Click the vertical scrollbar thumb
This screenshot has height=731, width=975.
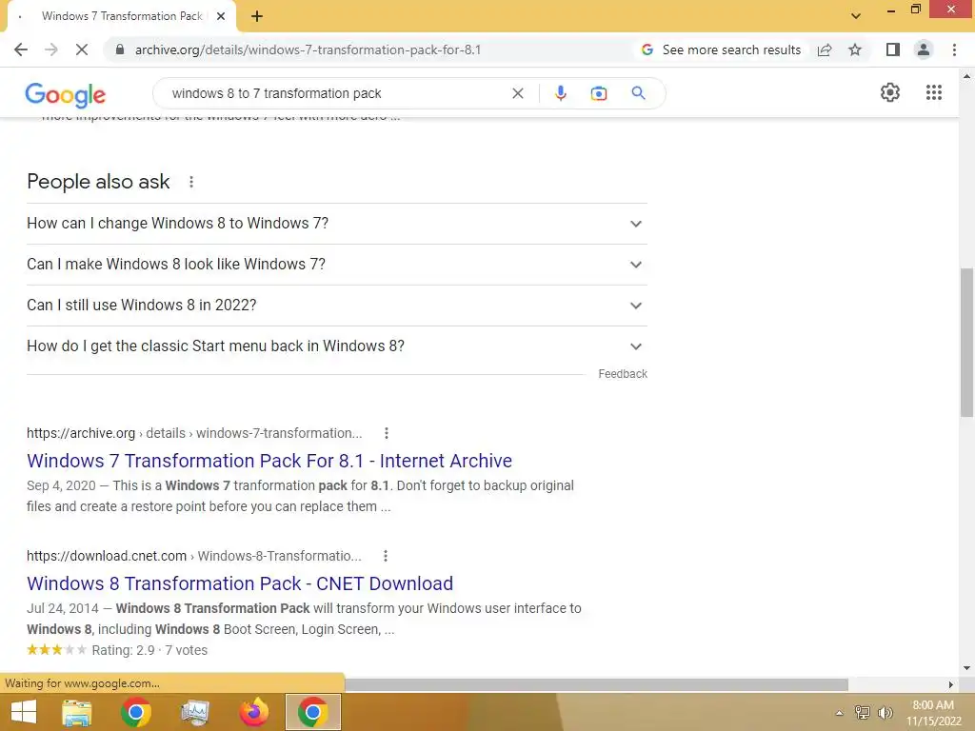pyautogui.click(x=966, y=342)
